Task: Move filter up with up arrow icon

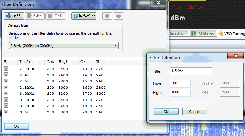Action: [x=107, y=16]
